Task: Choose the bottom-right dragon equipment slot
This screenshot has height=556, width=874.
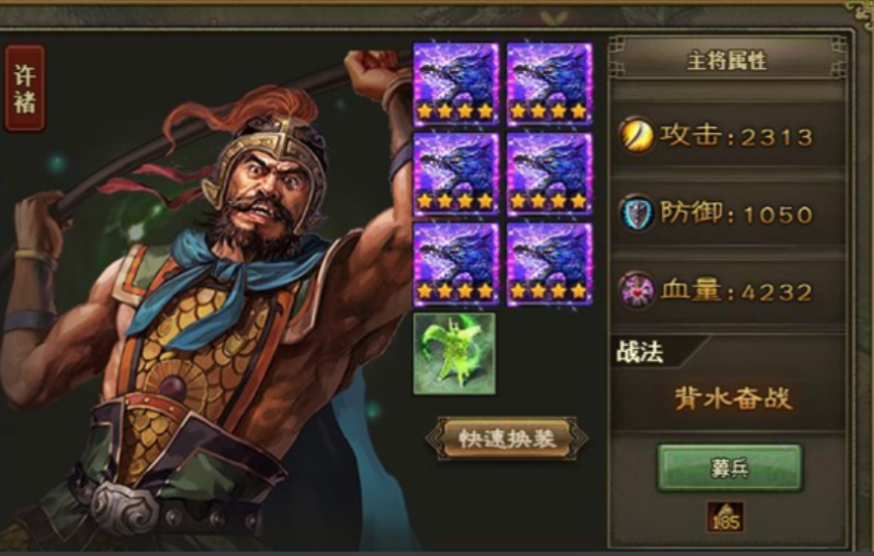Action: [549, 264]
